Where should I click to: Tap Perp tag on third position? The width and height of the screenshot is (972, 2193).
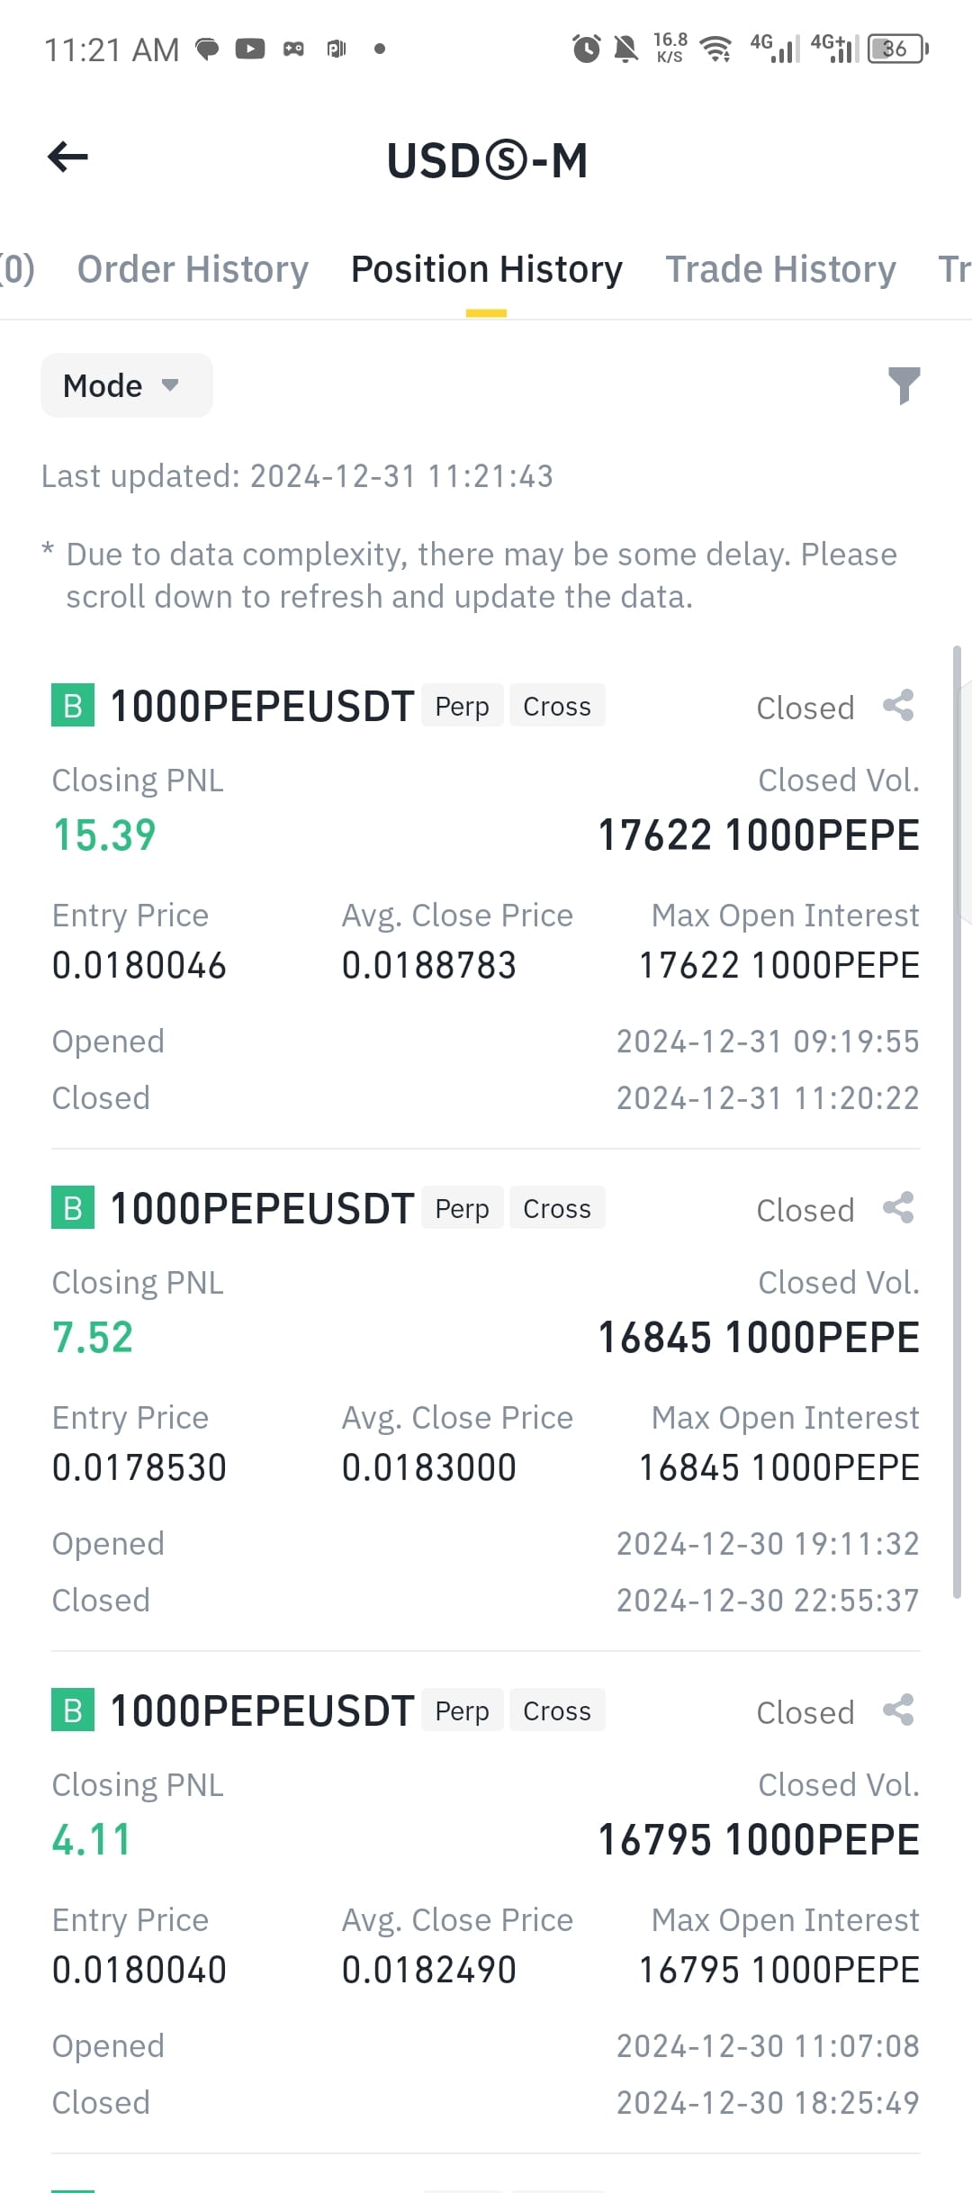462,1710
